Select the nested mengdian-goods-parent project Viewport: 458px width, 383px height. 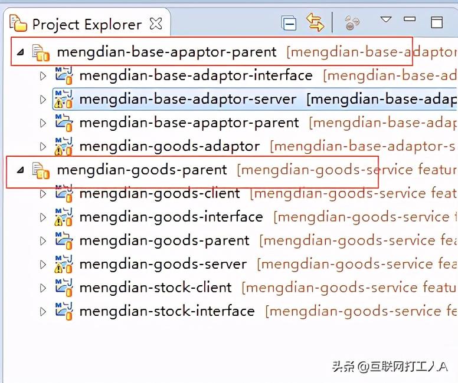(x=164, y=240)
